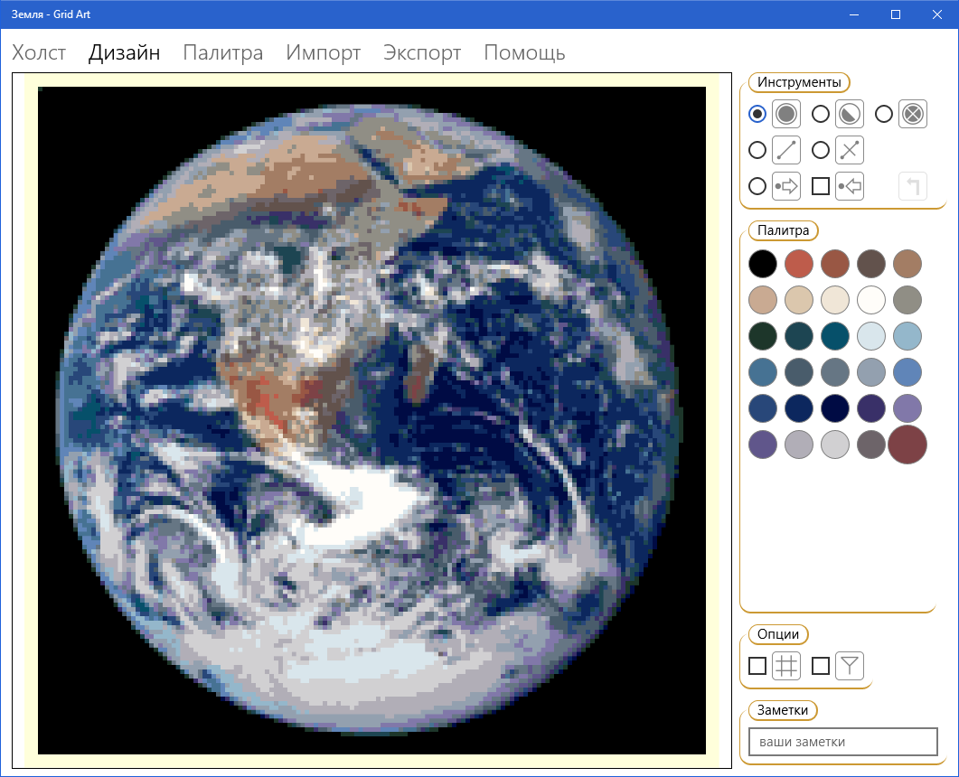Select radio button beside line tool
This screenshot has height=777, width=959.
(x=757, y=150)
